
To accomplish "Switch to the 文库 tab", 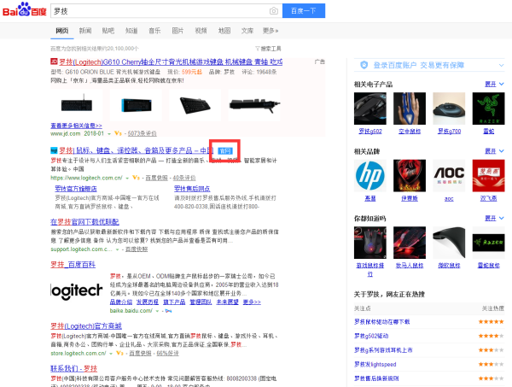I will [247, 31].
